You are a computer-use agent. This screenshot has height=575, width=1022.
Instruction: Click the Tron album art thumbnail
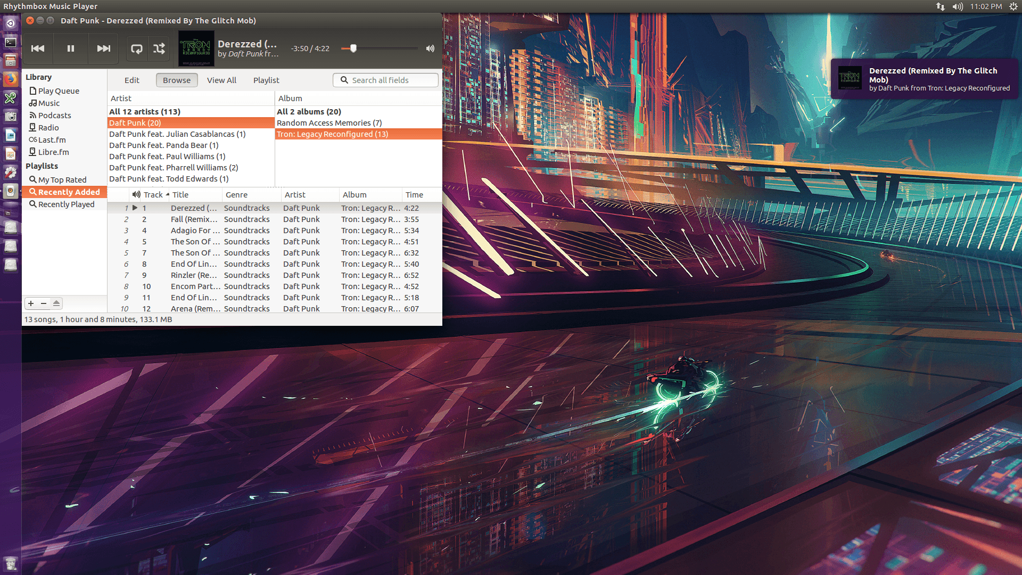196,48
